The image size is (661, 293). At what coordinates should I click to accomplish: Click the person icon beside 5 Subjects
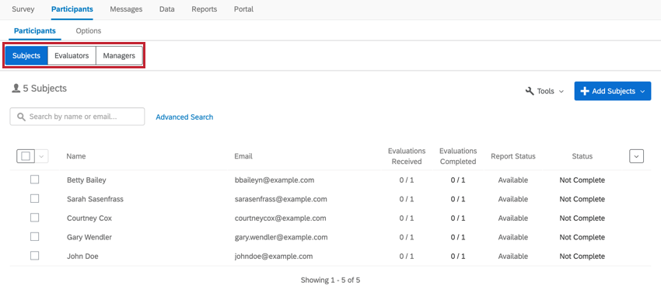coord(16,89)
